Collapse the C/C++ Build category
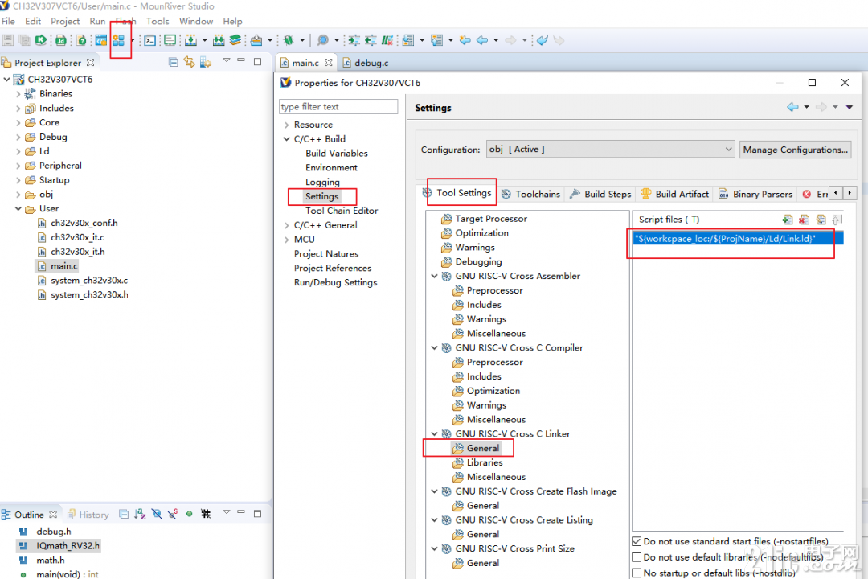Image resolution: width=868 pixels, height=579 pixels. (286, 139)
